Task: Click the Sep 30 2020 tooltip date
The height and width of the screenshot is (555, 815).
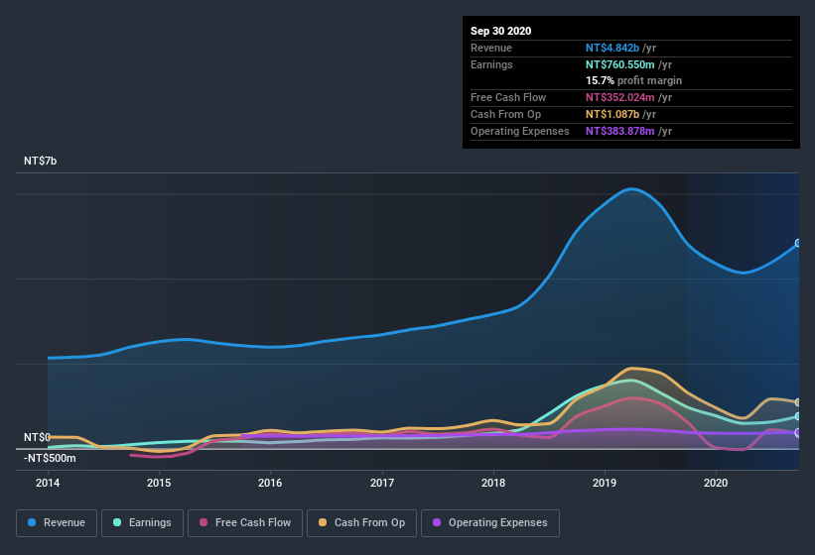Action: 501,31
